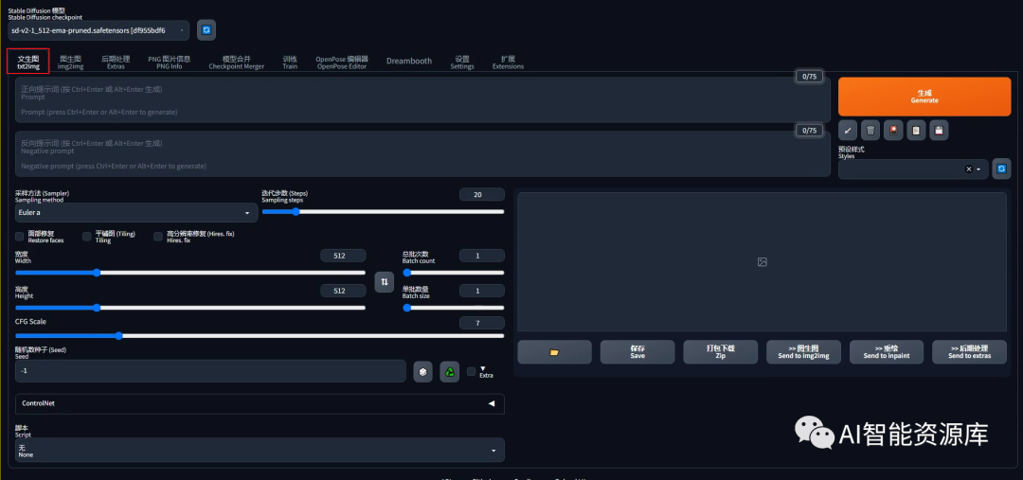This screenshot has width=1023, height=480.
Task: Open the Stable Diffusion checkpoint dropdown
Action: (99, 30)
